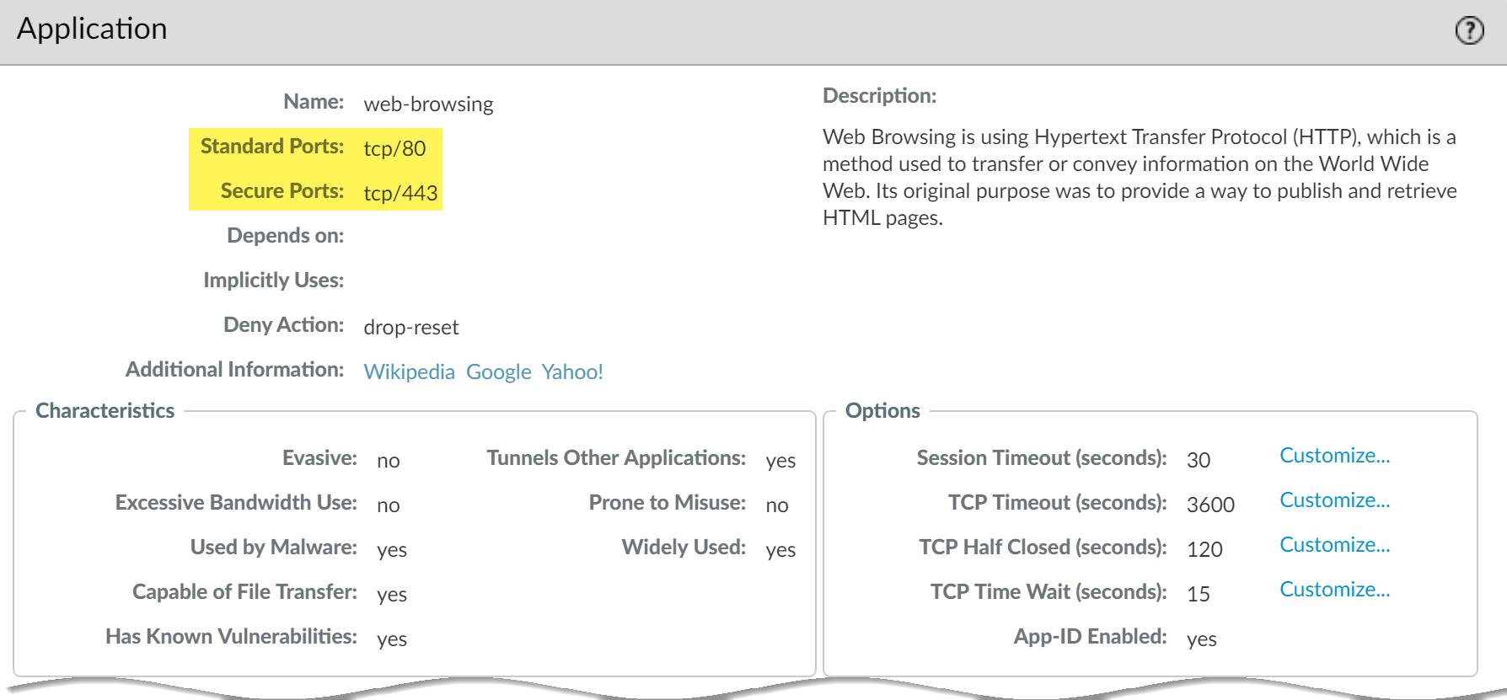Click the Used by Malware yes value
The image size is (1507, 700).
pos(392,550)
